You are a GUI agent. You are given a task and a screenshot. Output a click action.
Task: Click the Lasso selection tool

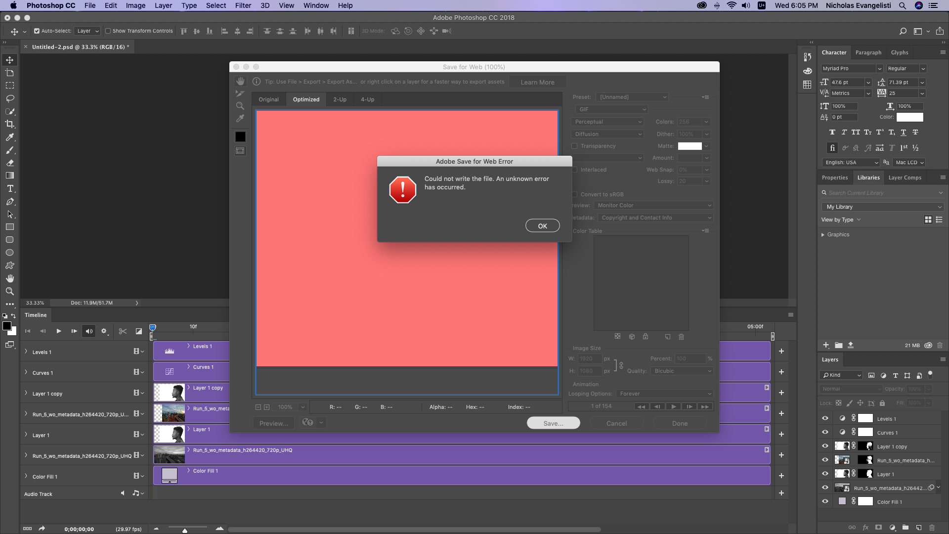(x=10, y=98)
